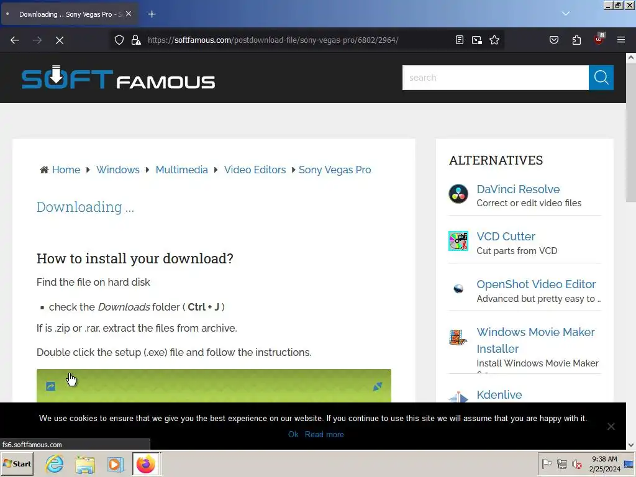Click the VCD Cutter icon
This screenshot has height=477, width=636.
pos(458,241)
